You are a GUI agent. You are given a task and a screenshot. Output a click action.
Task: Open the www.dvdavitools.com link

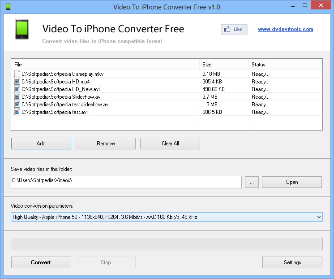tap(286, 29)
